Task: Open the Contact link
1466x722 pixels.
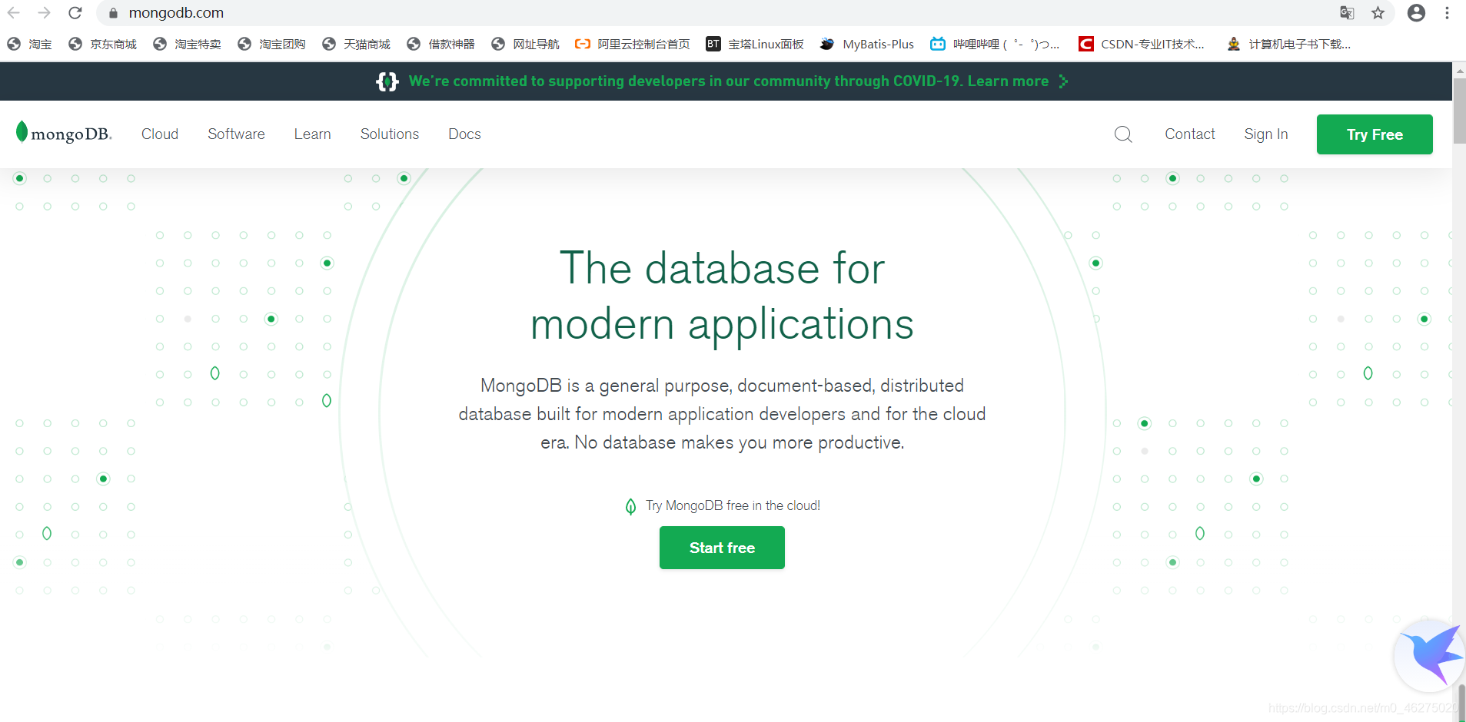Action: coord(1190,134)
